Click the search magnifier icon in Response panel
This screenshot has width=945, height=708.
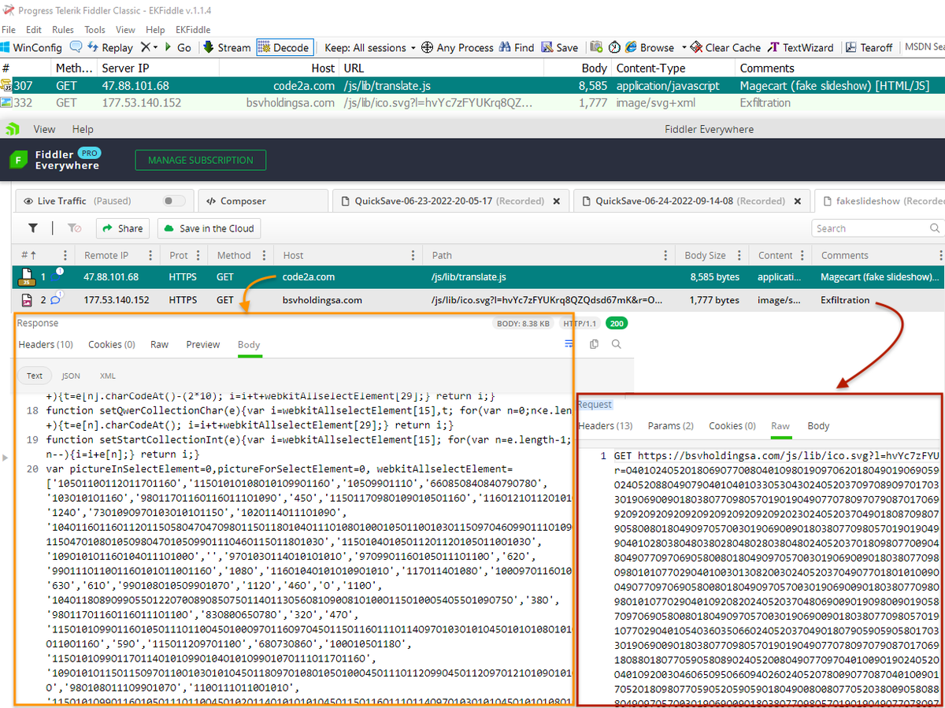point(617,344)
